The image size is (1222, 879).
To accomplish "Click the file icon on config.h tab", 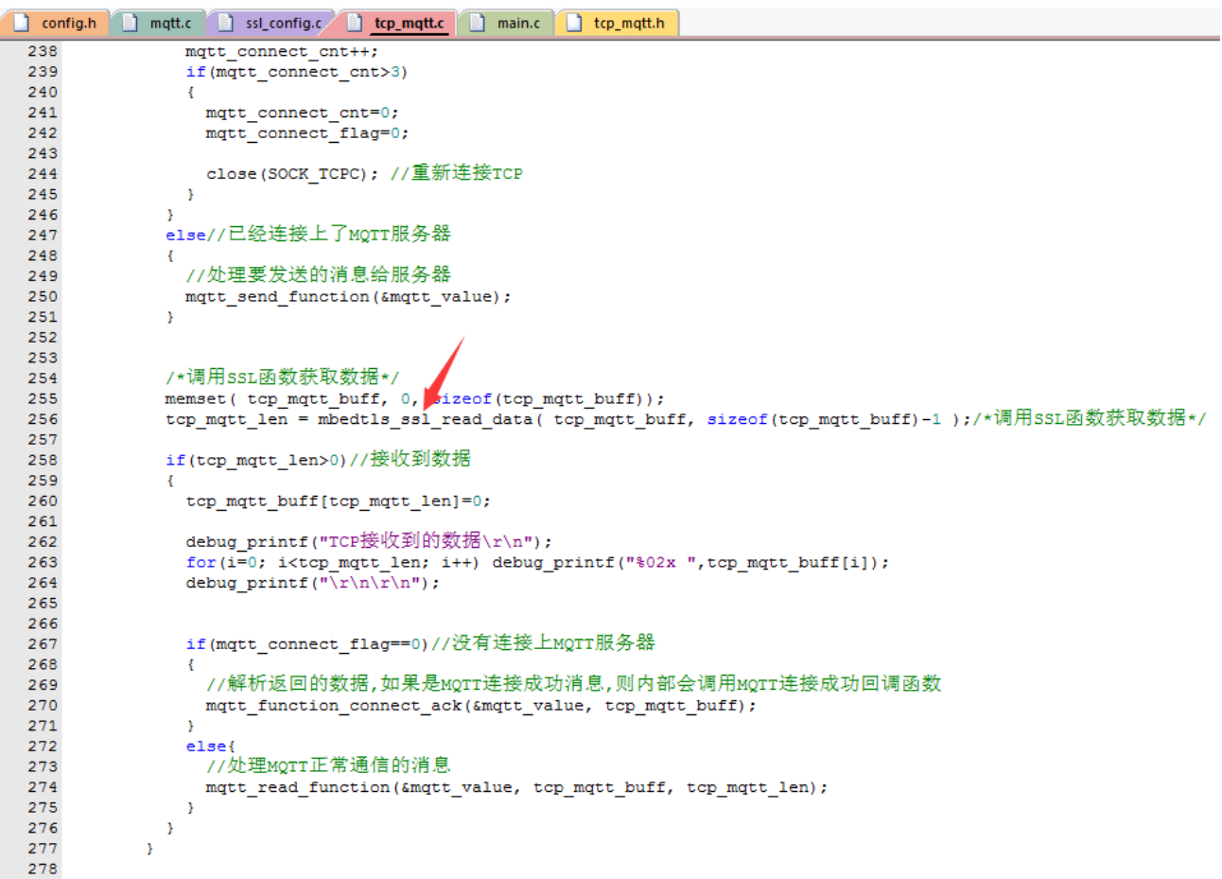I will point(21,23).
